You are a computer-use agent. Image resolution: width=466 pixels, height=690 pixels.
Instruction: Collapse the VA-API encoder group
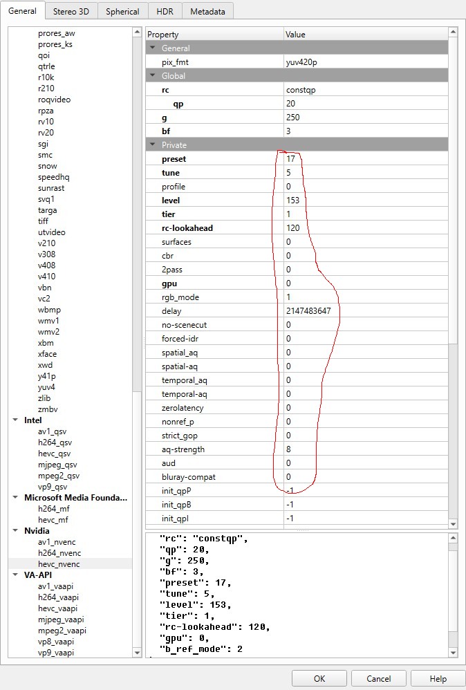click(16, 575)
